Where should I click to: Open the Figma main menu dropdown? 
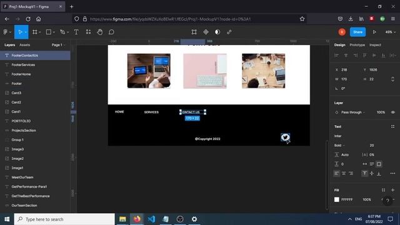7,32
